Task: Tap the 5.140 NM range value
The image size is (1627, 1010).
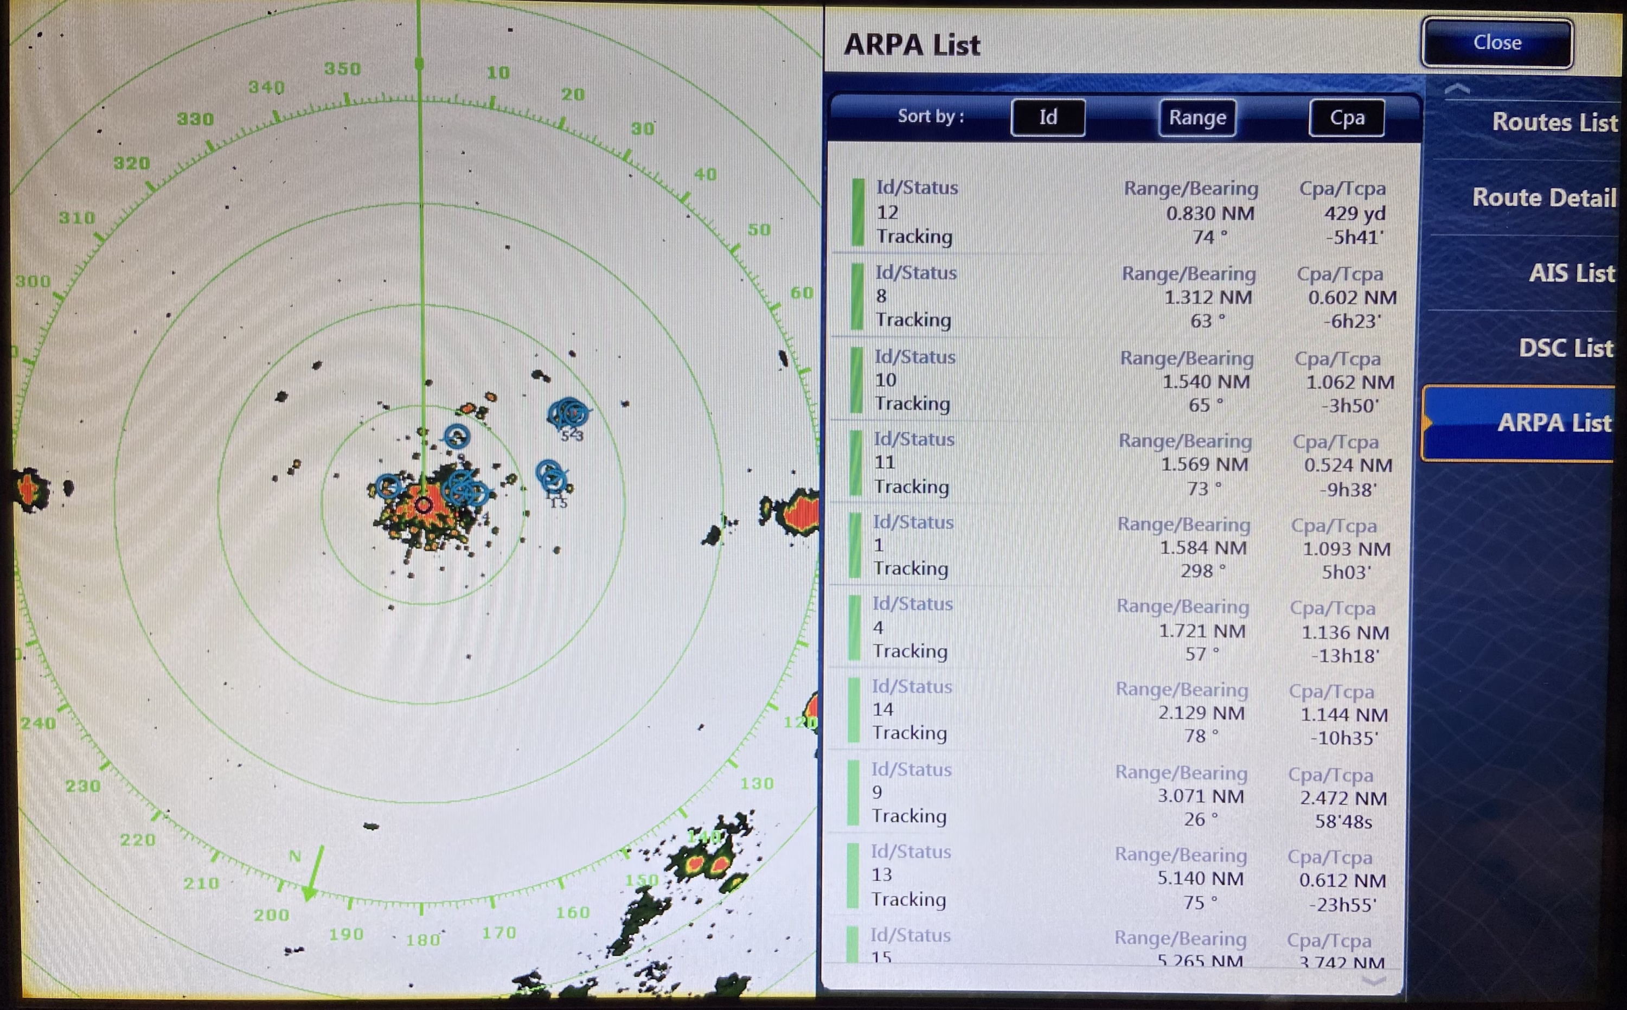Action: coord(1200,878)
